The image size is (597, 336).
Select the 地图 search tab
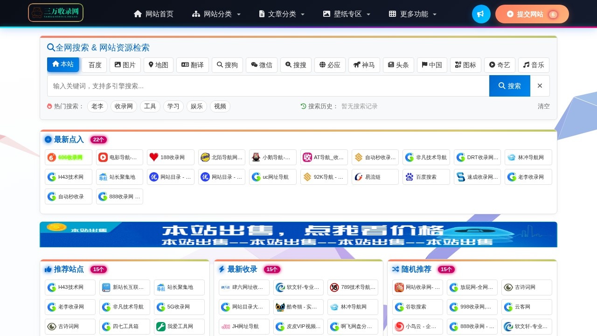pos(159,65)
